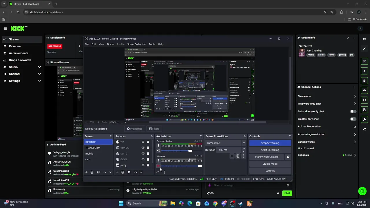Open OBS Edit menu

[94, 44]
